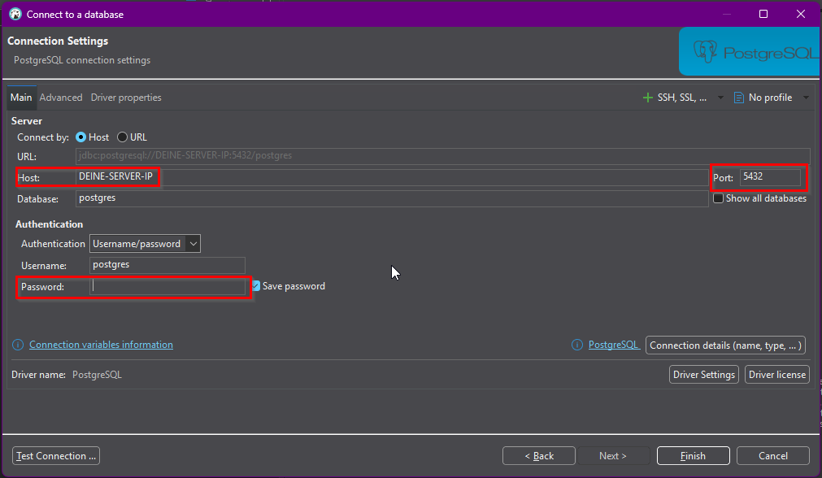The width and height of the screenshot is (822, 478).
Task: Click into the Password field
Action: point(167,286)
